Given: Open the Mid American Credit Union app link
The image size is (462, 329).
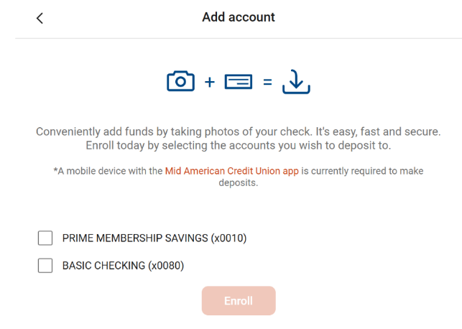Looking at the screenshot, I should [232, 171].
